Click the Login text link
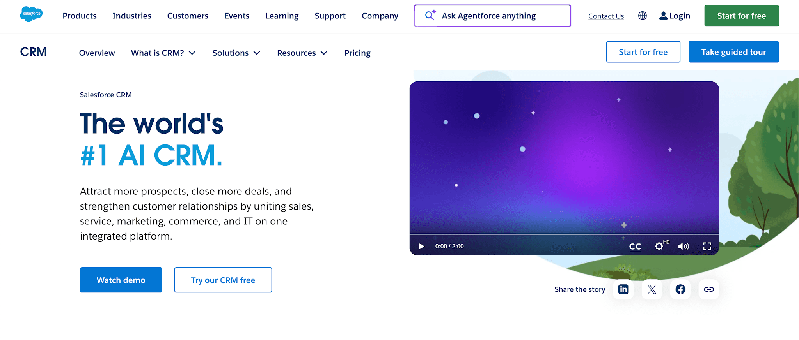 pos(680,16)
